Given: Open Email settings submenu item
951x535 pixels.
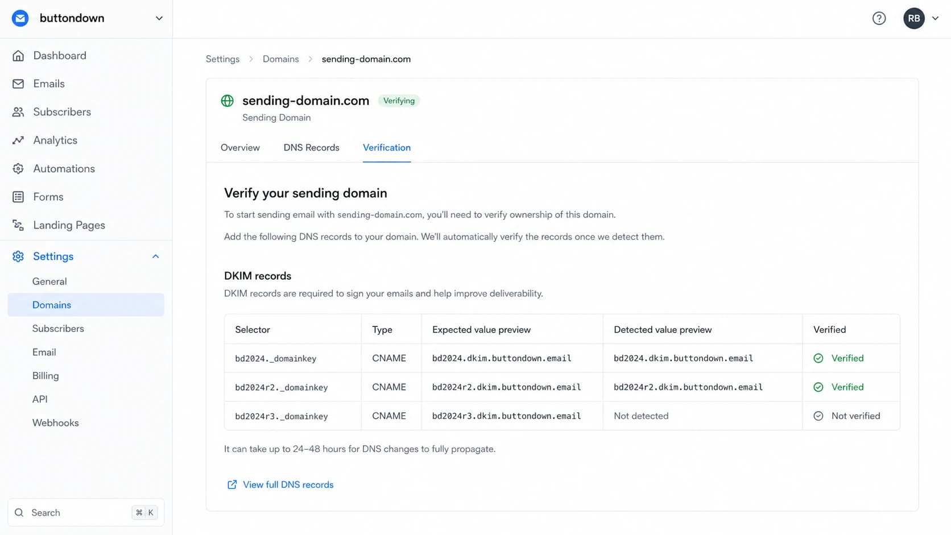Looking at the screenshot, I should [x=44, y=352].
